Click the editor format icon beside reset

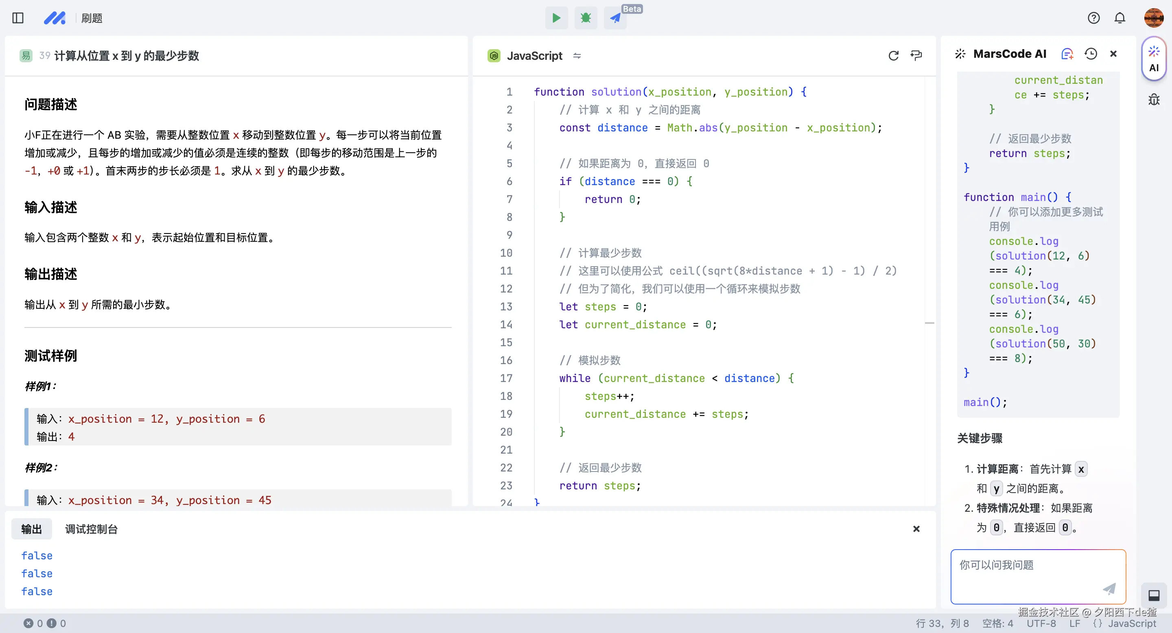916,55
